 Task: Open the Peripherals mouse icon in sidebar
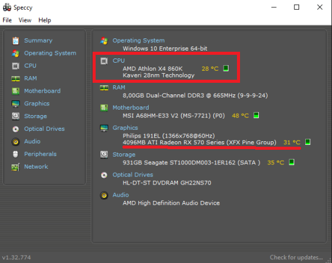click(15, 154)
